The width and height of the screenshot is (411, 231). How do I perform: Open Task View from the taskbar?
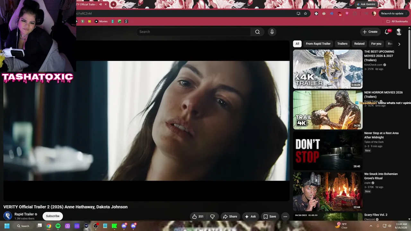pyautogui.click(x=39, y=226)
